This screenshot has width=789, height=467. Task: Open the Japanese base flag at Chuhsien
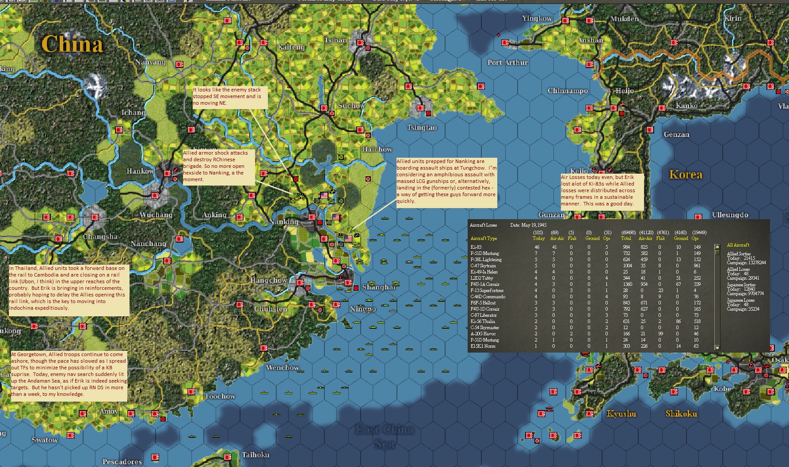coord(240,304)
